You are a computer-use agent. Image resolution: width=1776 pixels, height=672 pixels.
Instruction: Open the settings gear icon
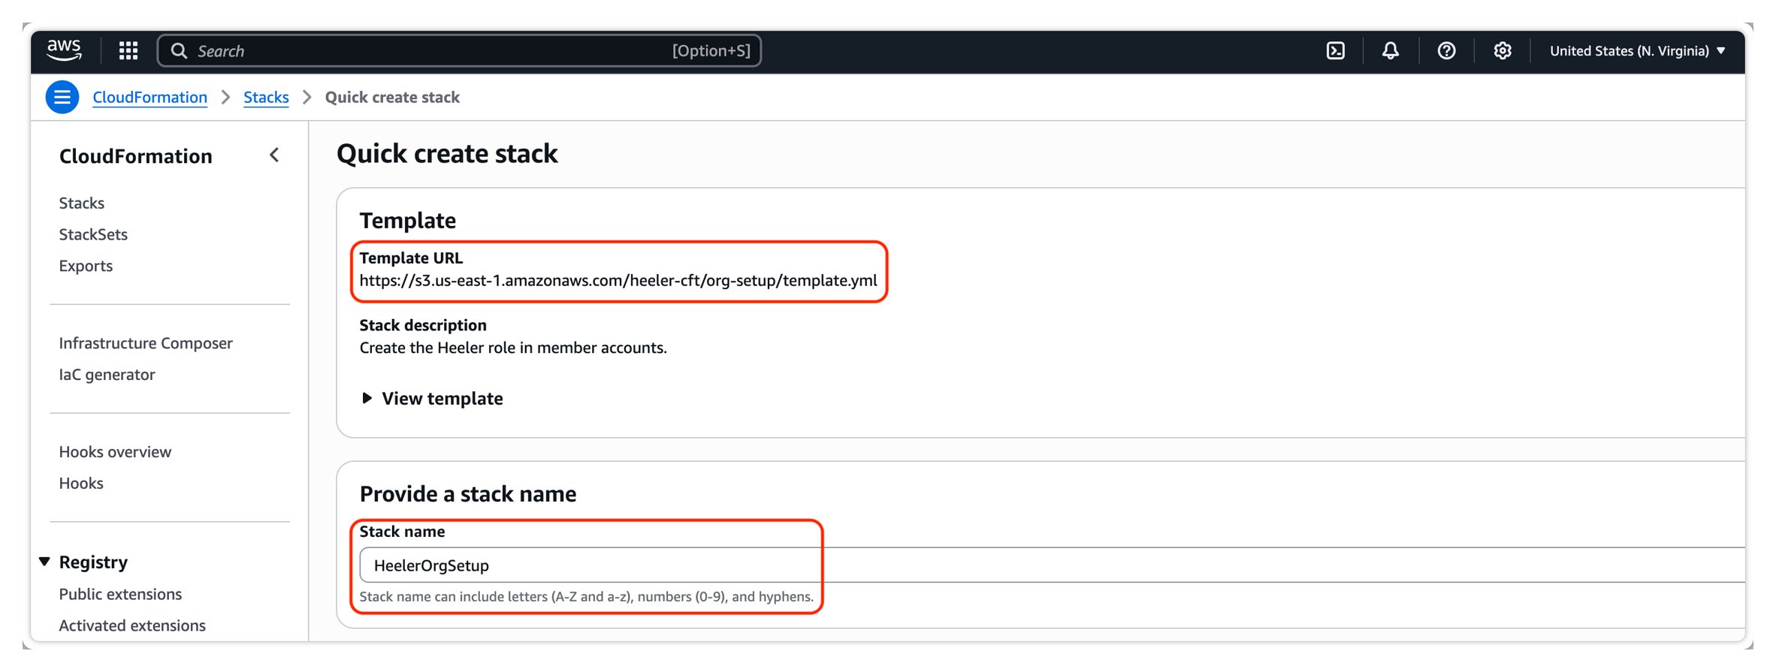(x=1502, y=50)
